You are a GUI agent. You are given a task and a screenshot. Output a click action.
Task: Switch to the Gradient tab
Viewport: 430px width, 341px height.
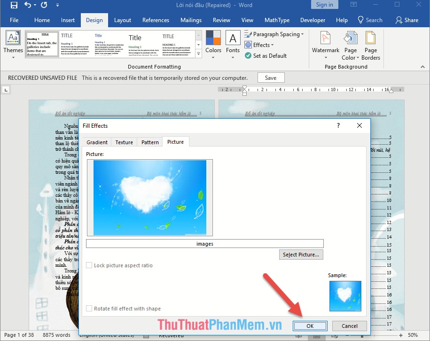point(97,142)
